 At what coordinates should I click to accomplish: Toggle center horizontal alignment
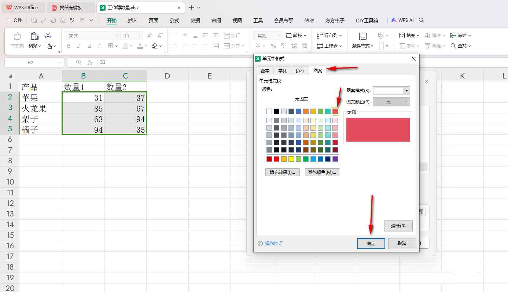click(x=185, y=46)
